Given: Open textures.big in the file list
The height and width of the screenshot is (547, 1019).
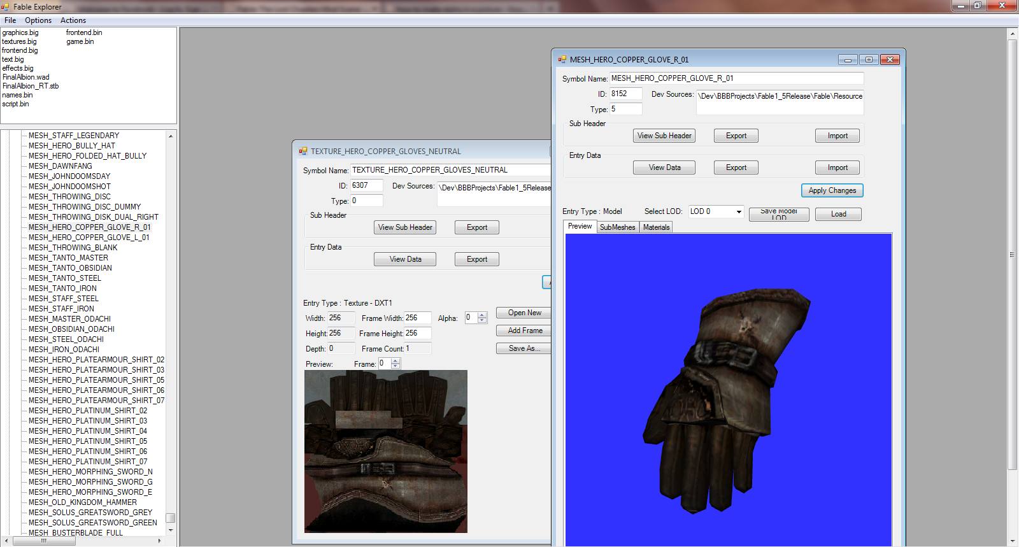Looking at the screenshot, I should point(19,41).
